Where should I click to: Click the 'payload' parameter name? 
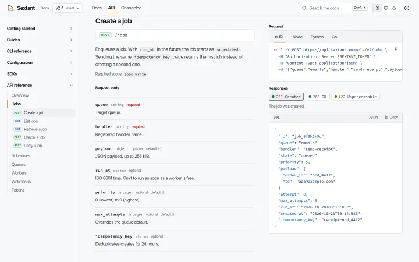(x=104, y=148)
